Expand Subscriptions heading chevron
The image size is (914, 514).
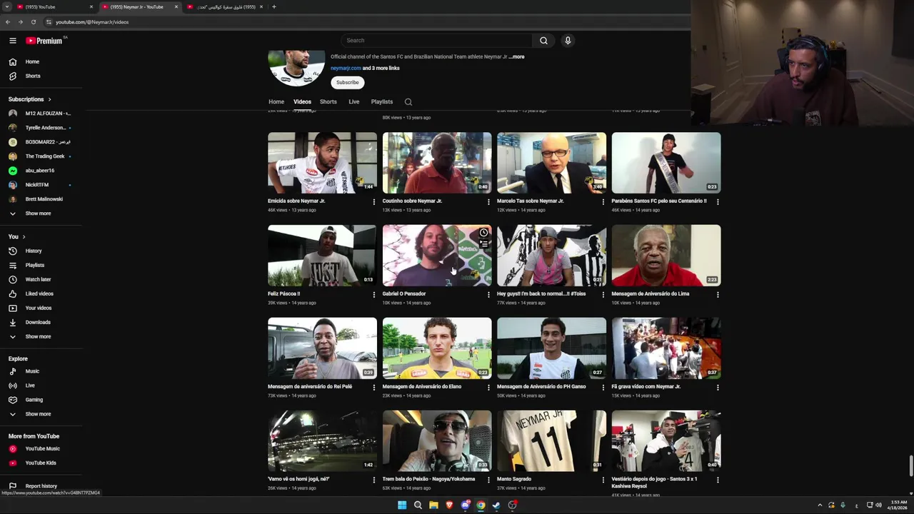click(49, 99)
